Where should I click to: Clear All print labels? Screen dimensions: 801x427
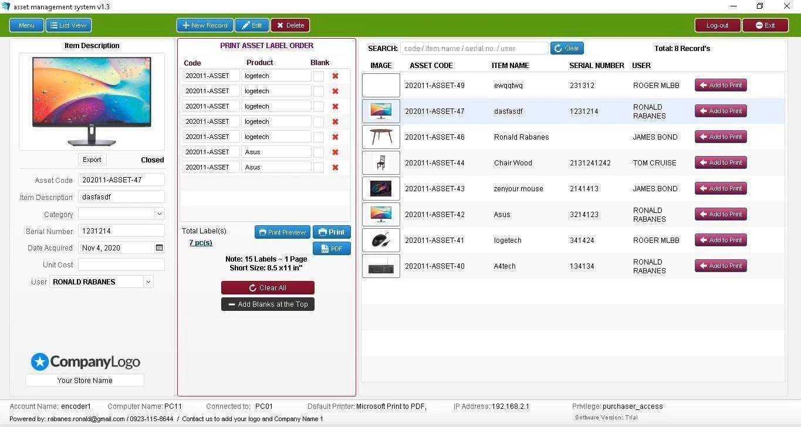click(268, 287)
